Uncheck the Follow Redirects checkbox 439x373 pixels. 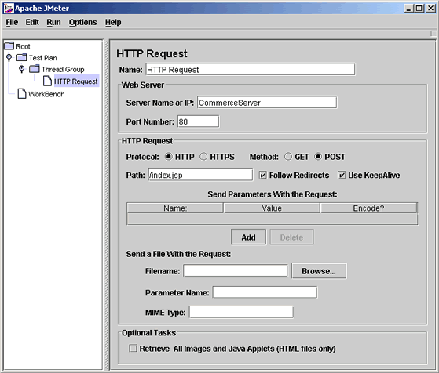pyautogui.click(x=263, y=176)
